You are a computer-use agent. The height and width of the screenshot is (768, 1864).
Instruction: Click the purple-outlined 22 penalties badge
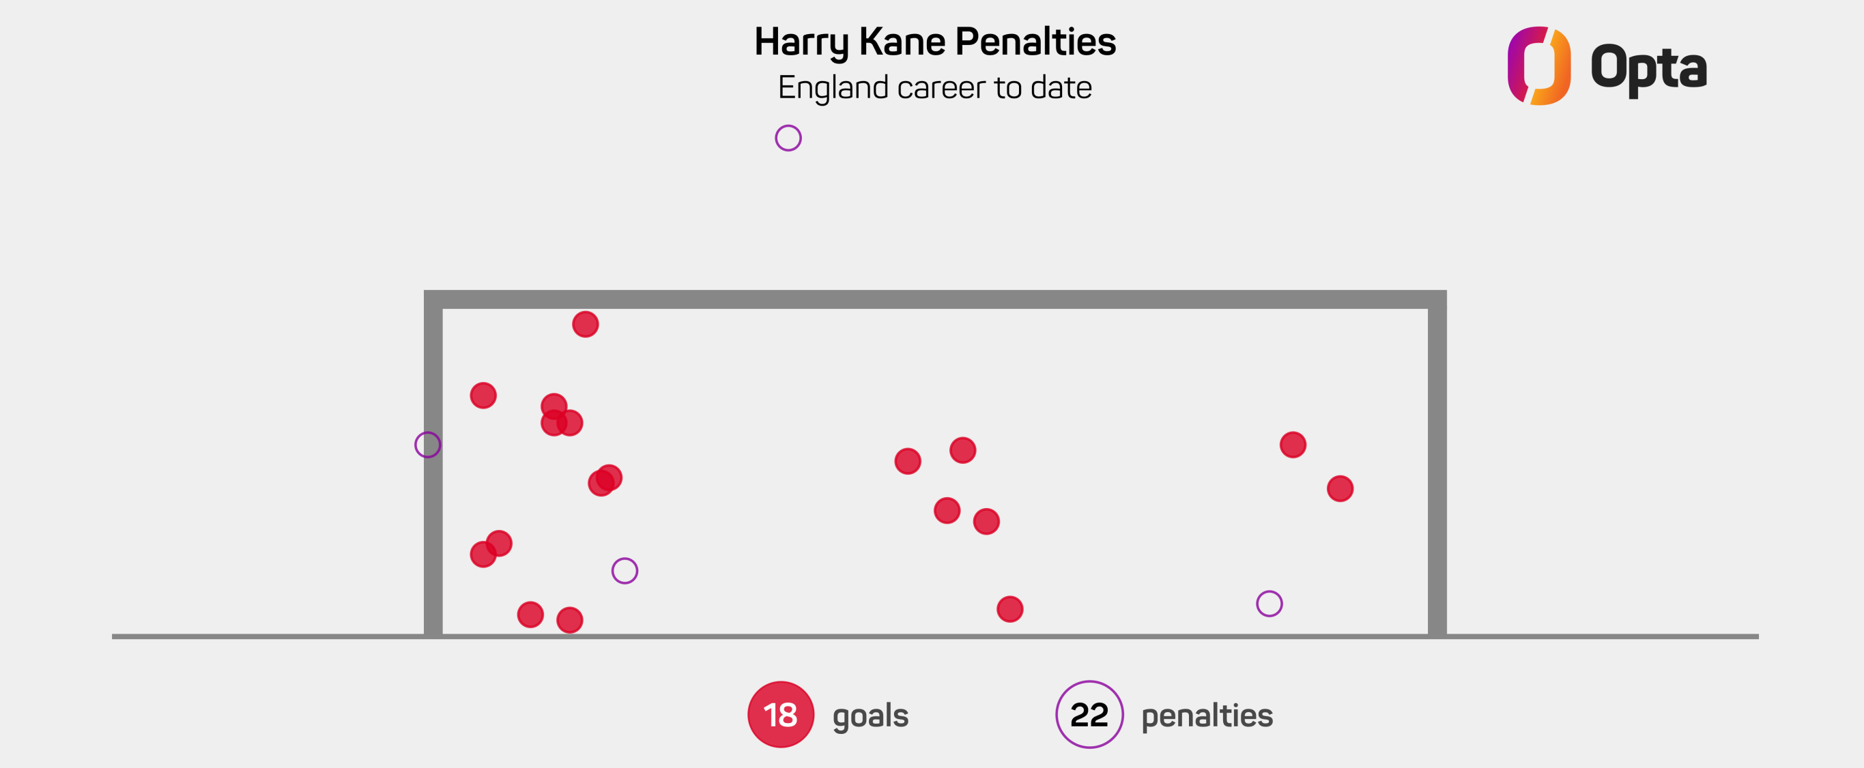pos(1089,715)
